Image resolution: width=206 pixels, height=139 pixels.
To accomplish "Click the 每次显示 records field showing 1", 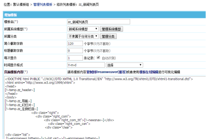I will pos(75,58).
